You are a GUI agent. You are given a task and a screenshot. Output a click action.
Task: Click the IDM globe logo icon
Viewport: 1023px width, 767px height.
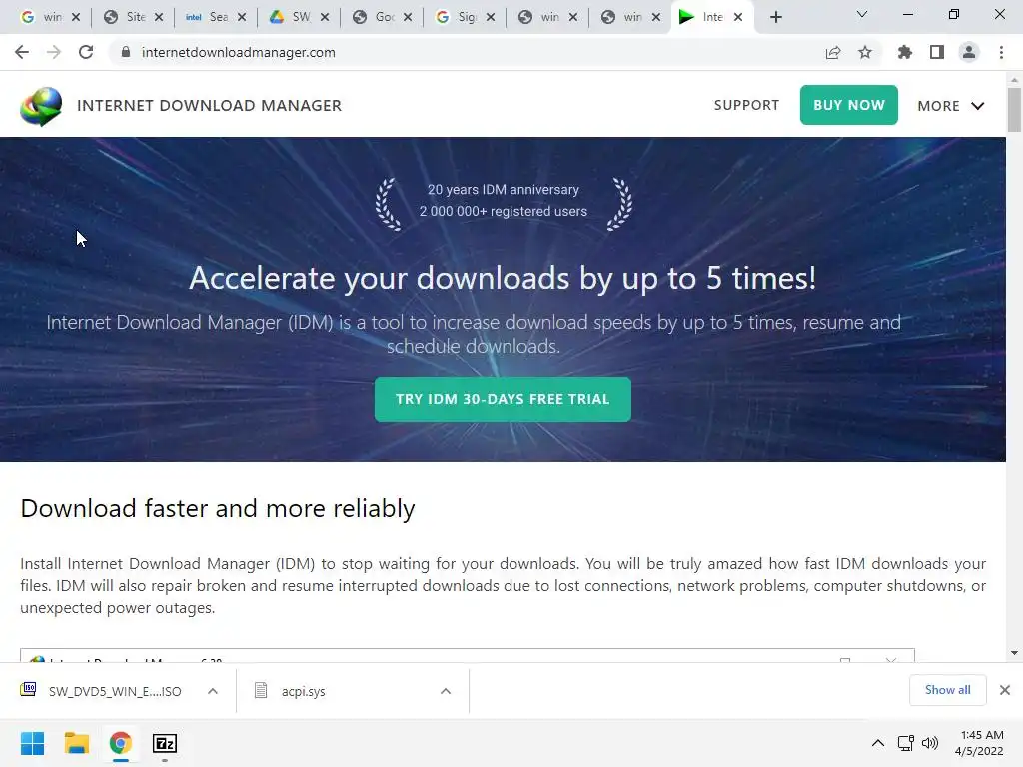pos(41,106)
